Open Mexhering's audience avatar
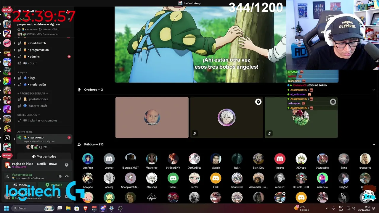Viewport: 379px width, 213px height. 152,159
